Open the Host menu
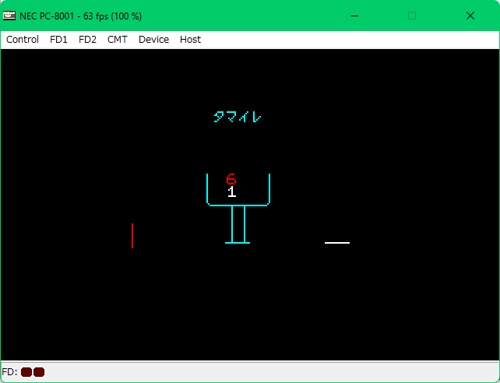Screen dimensions: 500x383 pos(190,40)
